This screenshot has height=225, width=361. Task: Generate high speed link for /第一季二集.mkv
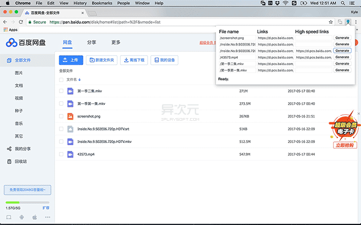(x=342, y=64)
